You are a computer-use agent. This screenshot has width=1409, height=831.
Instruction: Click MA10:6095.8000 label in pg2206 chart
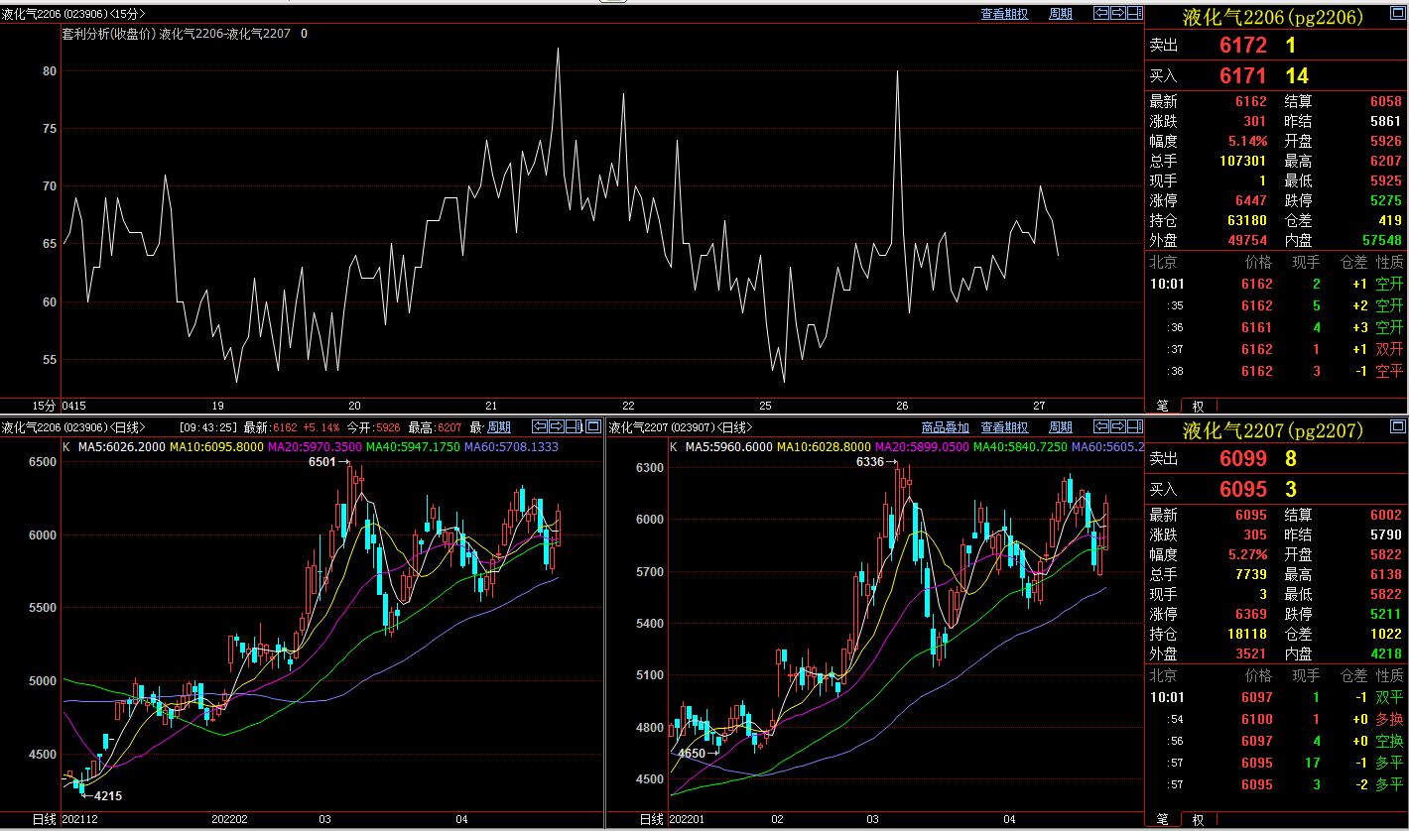coord(215,447)
